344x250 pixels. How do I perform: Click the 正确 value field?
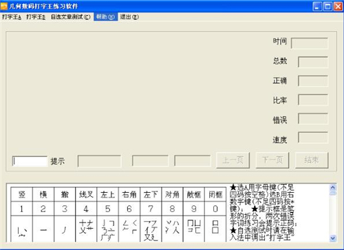pyautogui.click(x=313, y=81)
